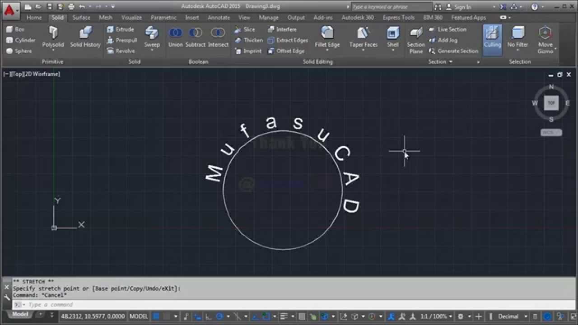Viewport: 578px width, 325px height.
Task: Toggle grid display in status bar
Action: 156,316
